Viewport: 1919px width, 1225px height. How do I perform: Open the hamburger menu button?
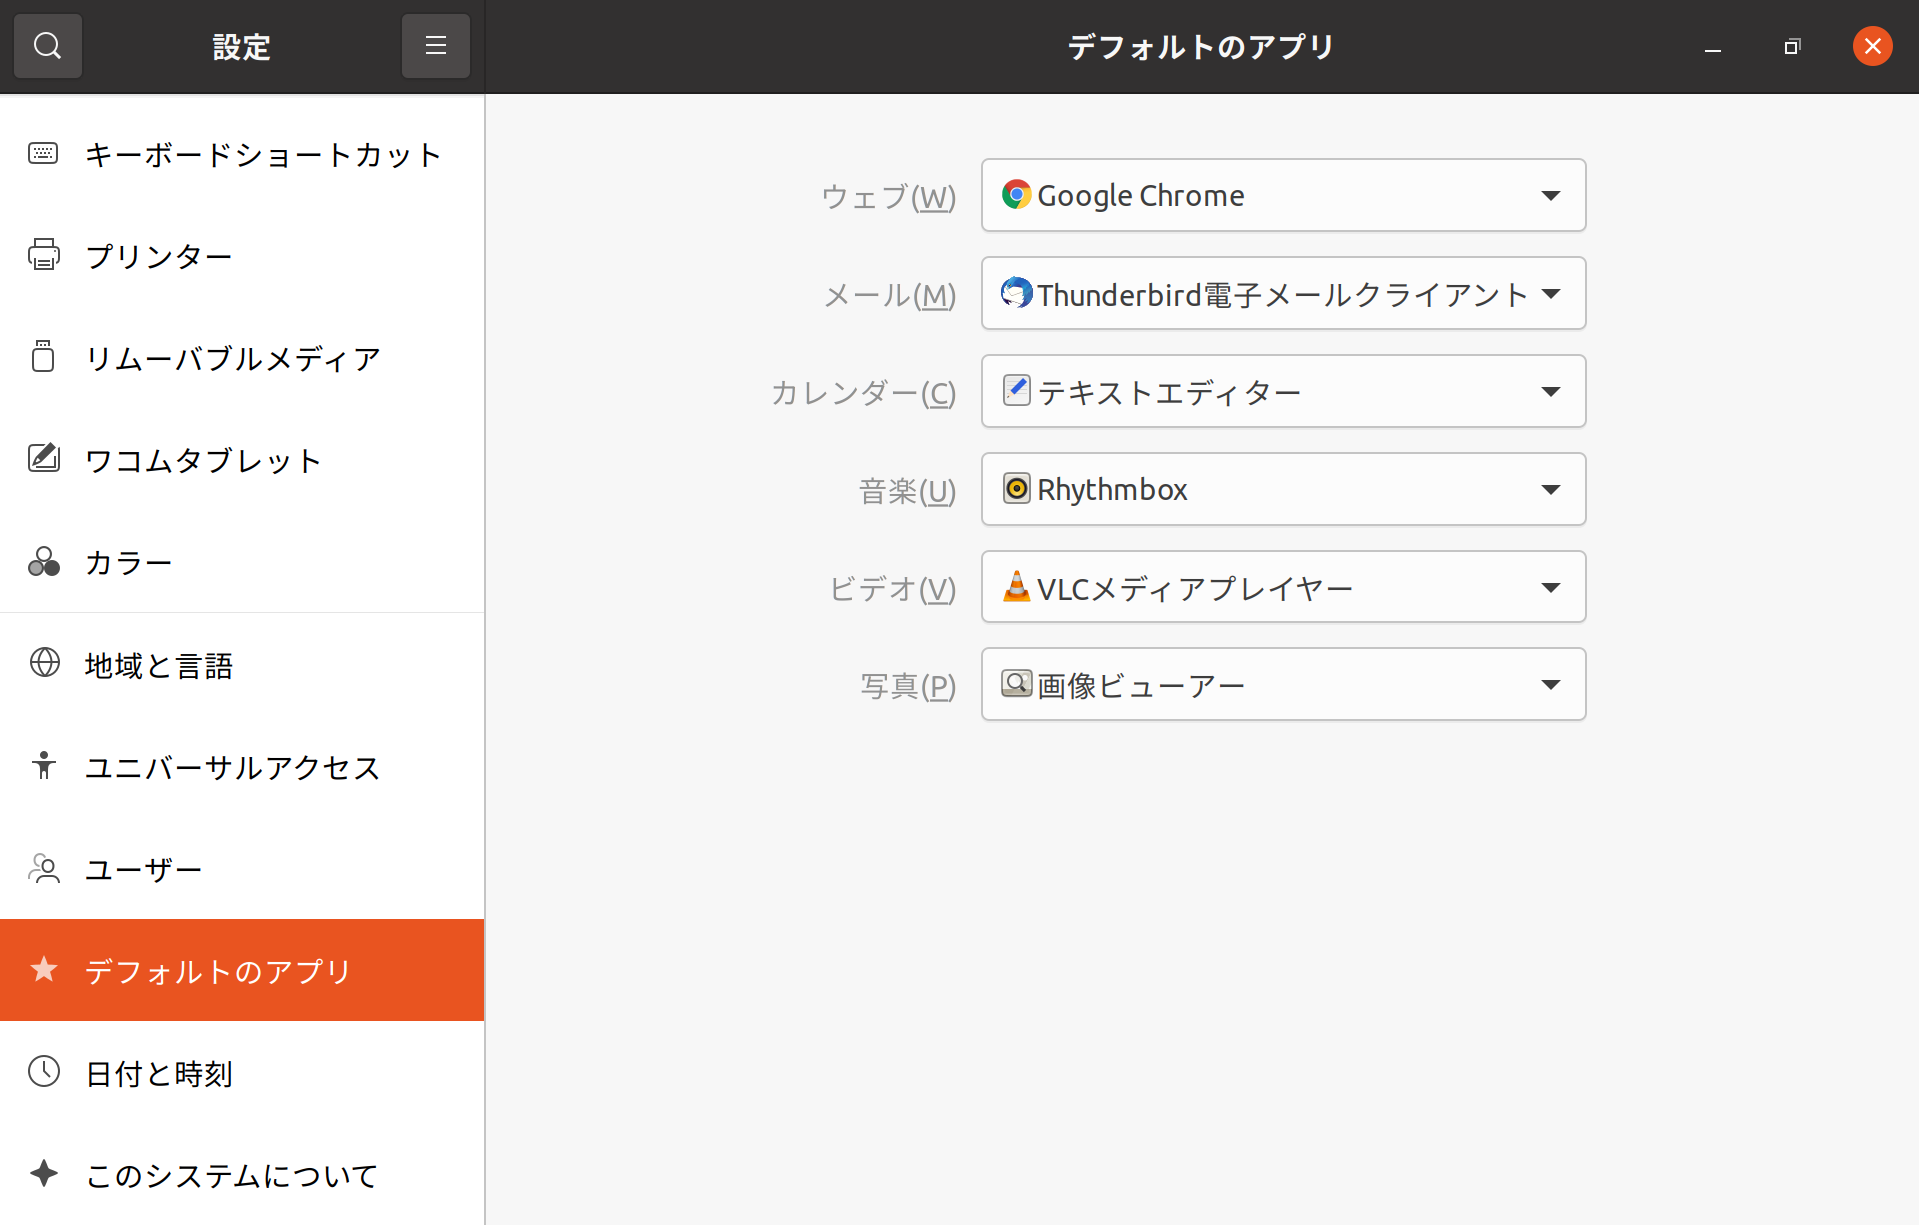point(435,46)
